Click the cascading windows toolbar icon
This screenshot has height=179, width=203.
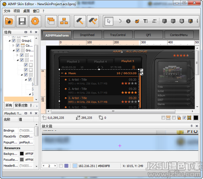(51, 21)
